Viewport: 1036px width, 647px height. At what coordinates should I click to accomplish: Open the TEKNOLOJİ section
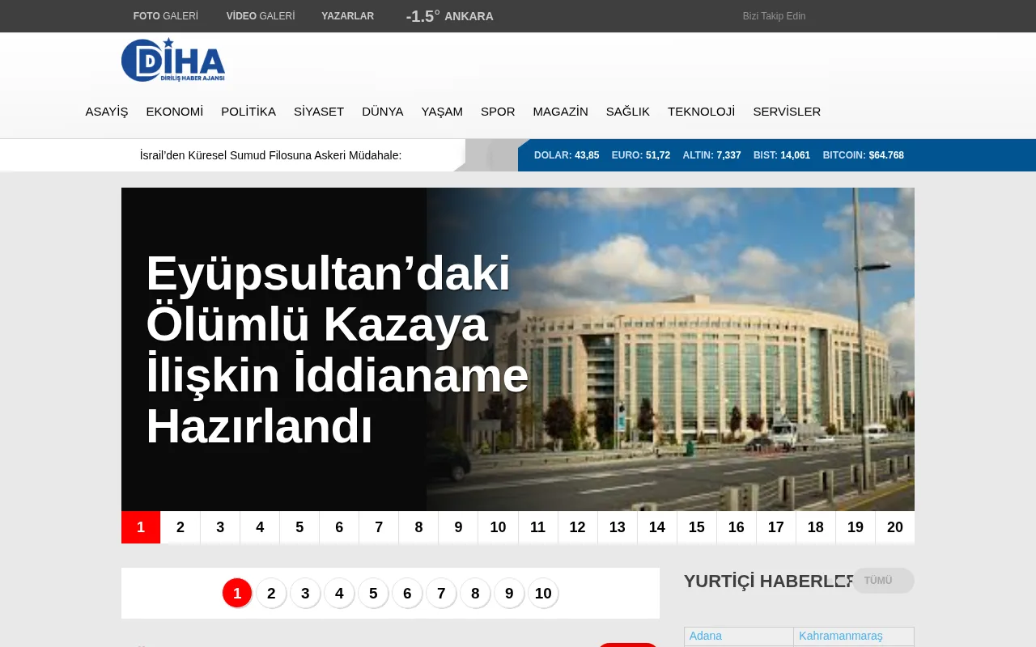(x=701, y=112)
